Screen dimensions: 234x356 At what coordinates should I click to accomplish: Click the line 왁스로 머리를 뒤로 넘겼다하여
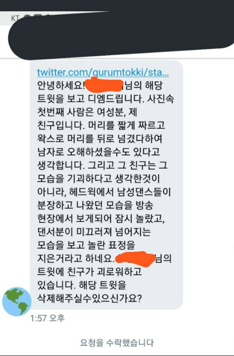click(x=99, y=138)
